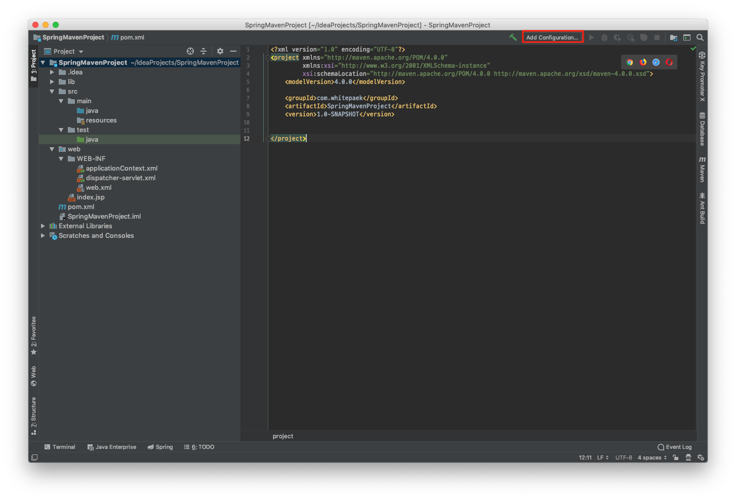Open the Terminal tool window

tap(60, 447)
